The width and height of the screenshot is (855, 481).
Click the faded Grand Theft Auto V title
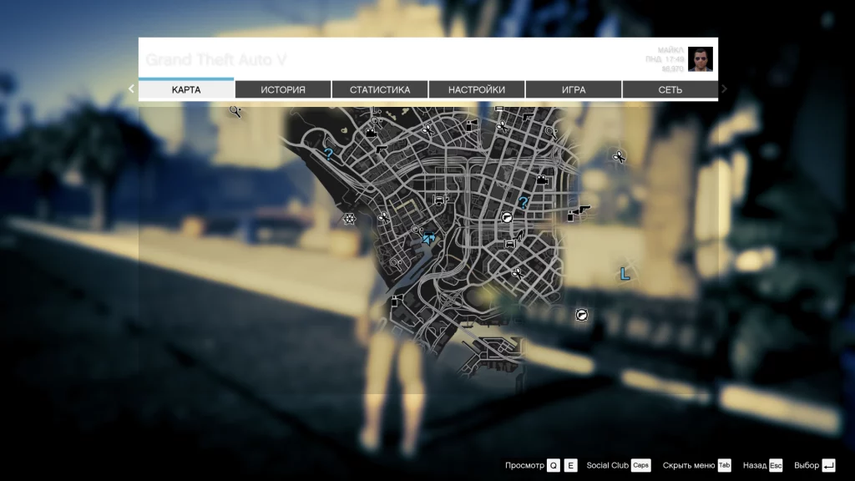point(216,59)
